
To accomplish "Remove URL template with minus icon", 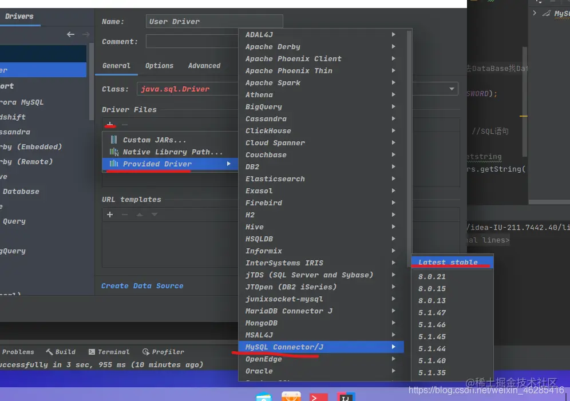I will (x=125, y=215).
